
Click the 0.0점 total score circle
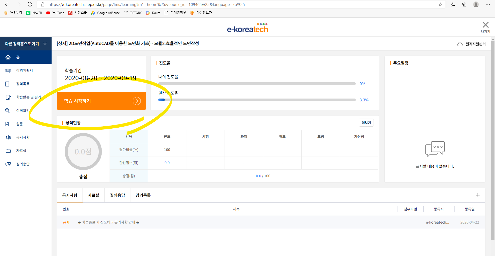coord(83,152)
